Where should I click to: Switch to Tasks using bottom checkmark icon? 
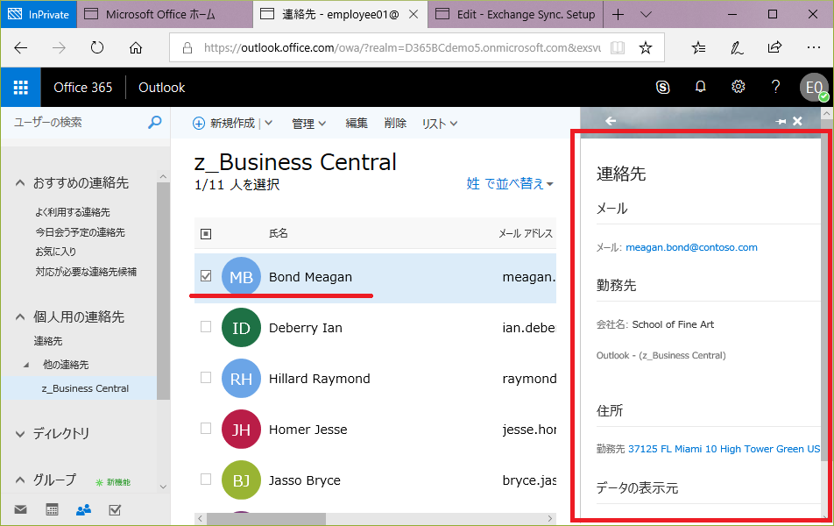click(115, 510)
